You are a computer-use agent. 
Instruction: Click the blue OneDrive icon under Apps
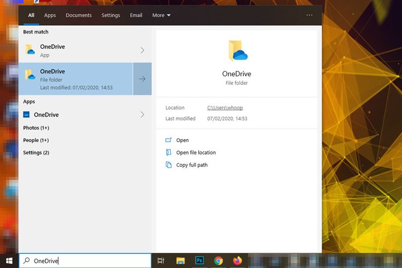(26, 114)
